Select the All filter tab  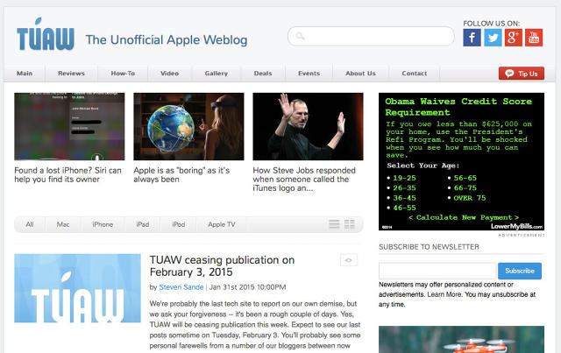(x=30, y=224)
